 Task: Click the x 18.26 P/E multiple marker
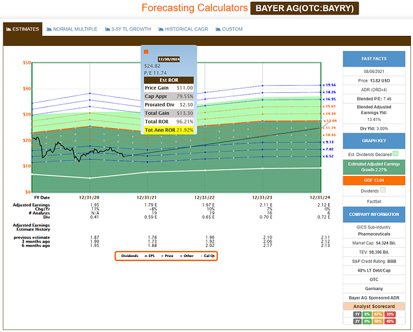329,92
